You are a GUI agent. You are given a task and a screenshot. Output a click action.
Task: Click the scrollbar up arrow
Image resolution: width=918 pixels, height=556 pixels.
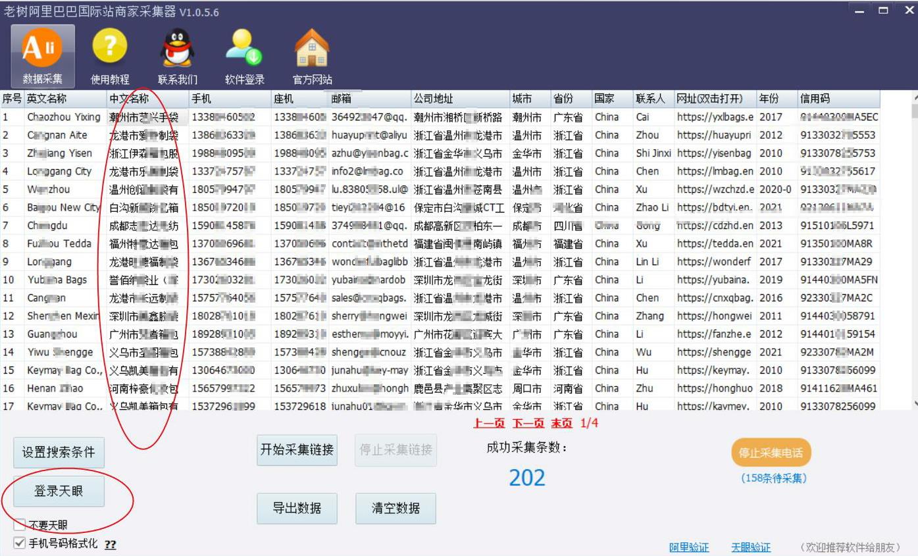(915, 96)
